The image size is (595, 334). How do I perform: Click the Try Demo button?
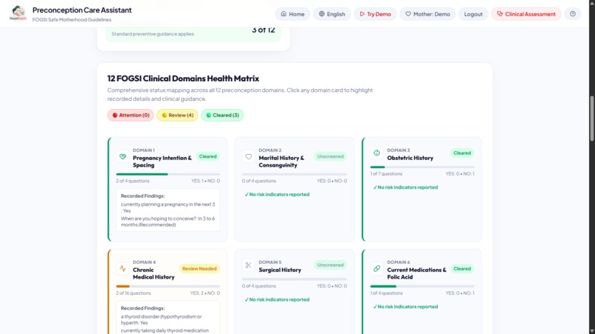coord(375,14)
